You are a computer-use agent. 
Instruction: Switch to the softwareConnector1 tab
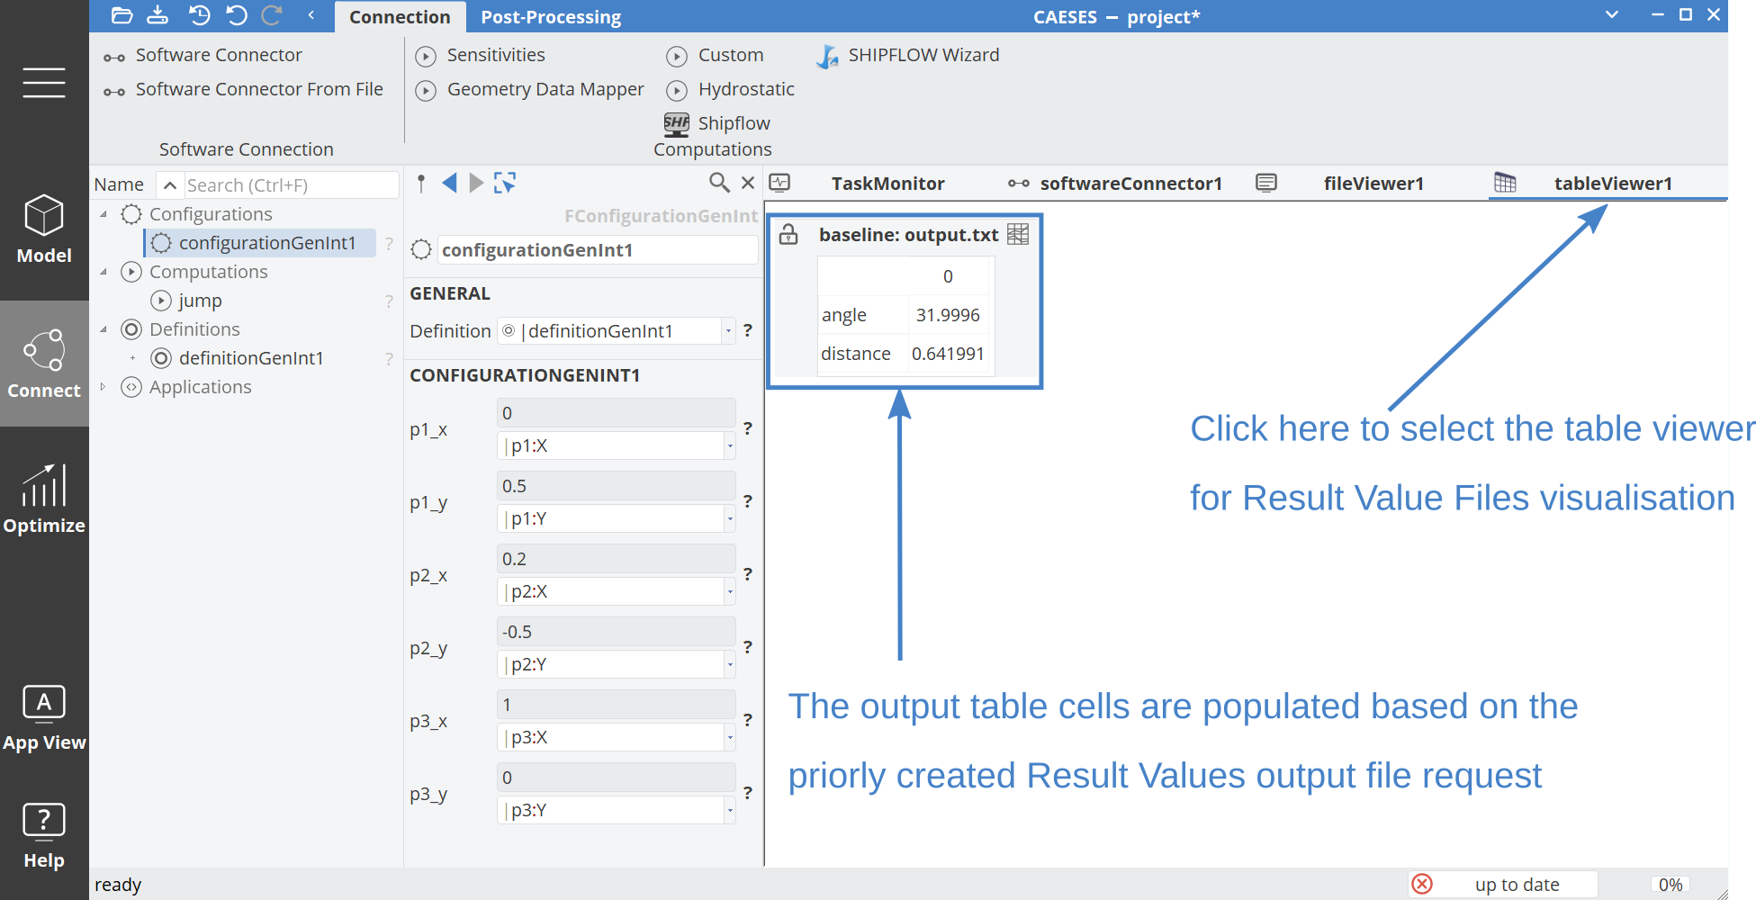pos(1116,184)
